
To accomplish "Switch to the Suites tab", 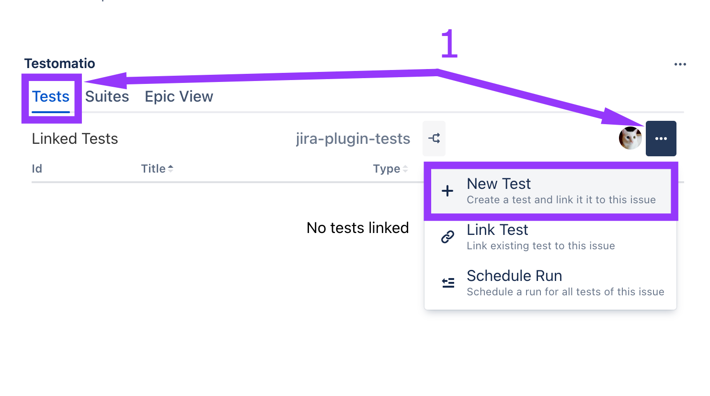I will pyautogui.click(x=107, y=97).
